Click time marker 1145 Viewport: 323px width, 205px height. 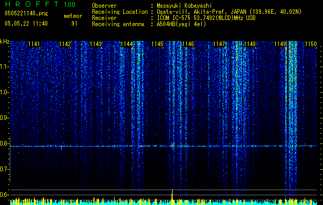(157, 44)
